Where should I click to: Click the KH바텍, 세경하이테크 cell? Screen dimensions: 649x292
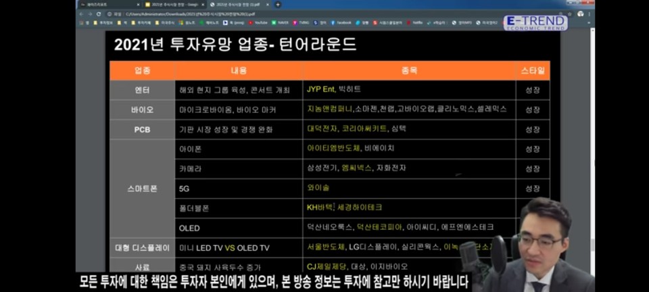pos(409,208)
